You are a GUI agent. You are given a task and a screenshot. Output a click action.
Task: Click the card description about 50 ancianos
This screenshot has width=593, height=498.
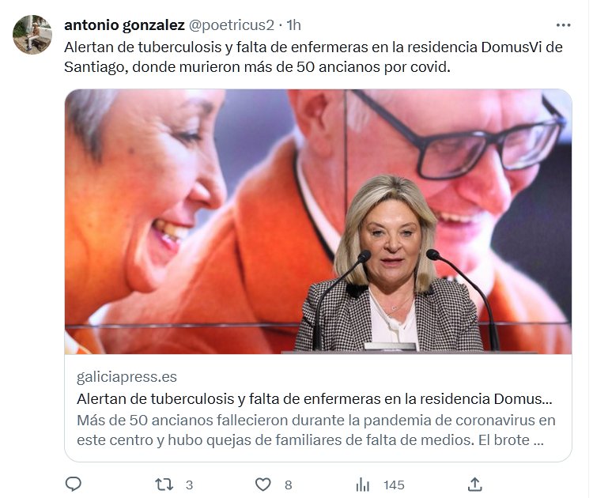[316, 430]
